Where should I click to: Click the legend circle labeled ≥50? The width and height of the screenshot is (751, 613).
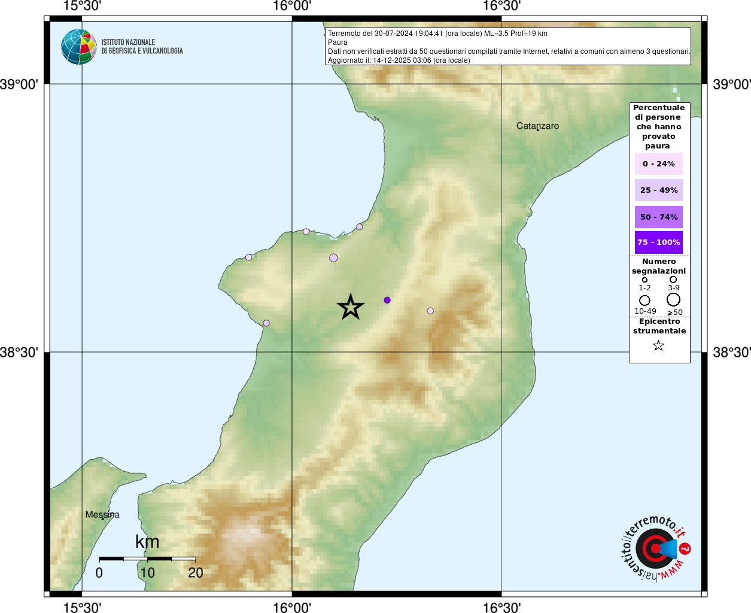(x=674, y=299)
